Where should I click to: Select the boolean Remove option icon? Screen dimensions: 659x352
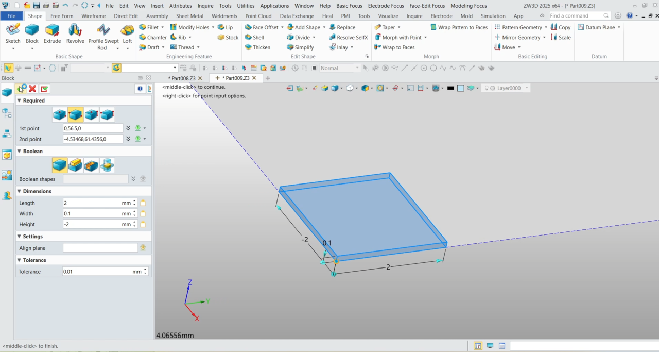coord(91,165)
